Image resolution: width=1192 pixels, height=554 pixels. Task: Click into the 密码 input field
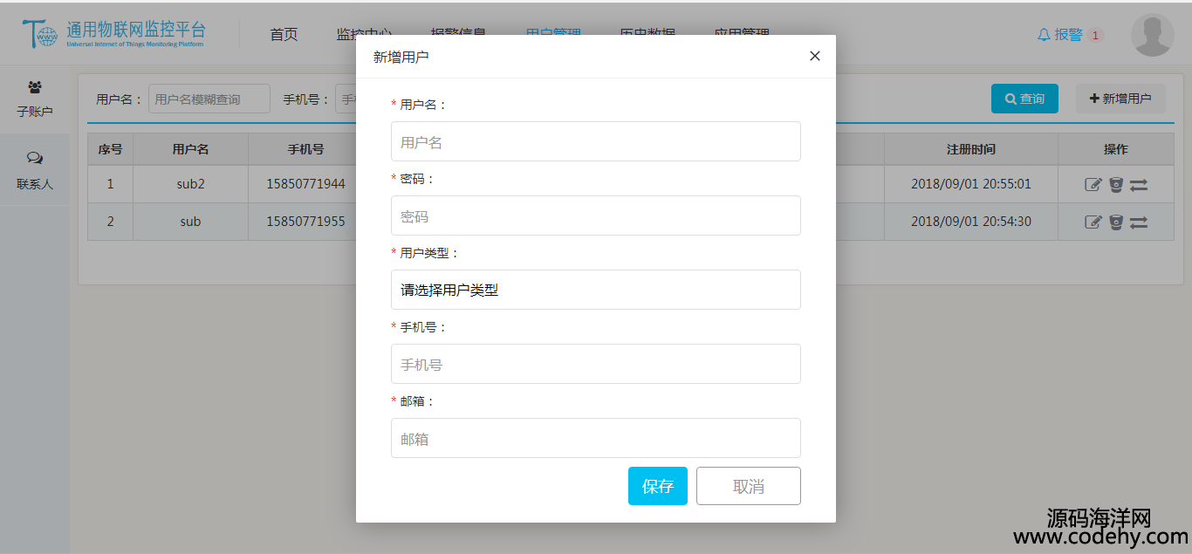tap(595, 215)
